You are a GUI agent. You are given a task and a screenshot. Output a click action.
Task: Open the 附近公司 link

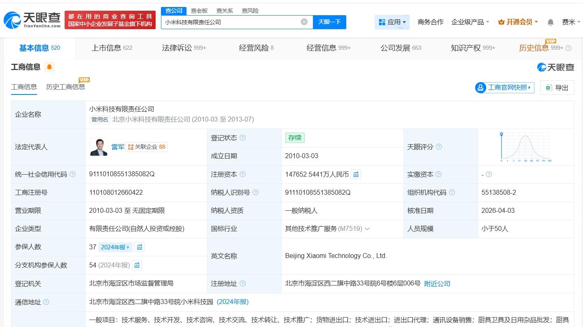coord(437,283)
